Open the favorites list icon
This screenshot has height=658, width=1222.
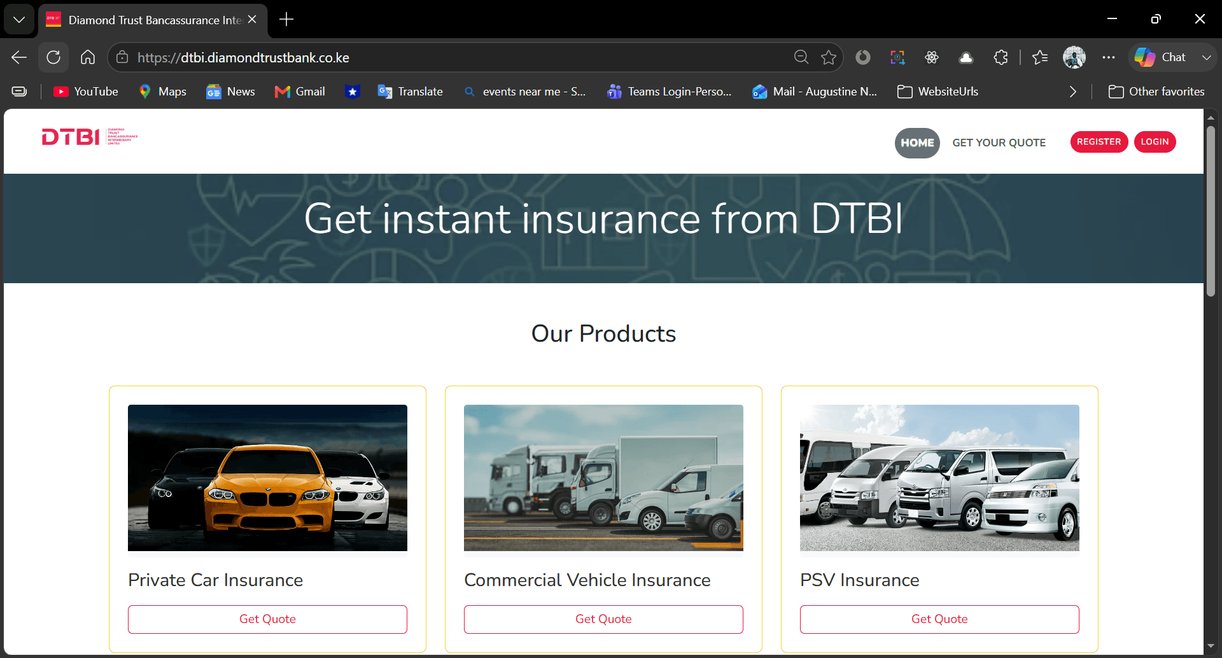tap(1040, 57)
